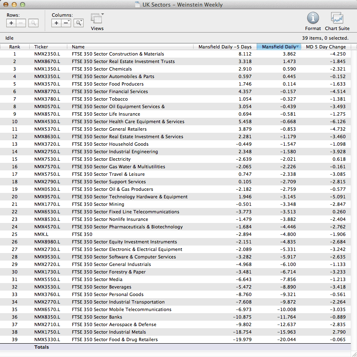The height and width of the screenshot is (357, 357).
Task: Open the Views menu
Action: (97, 21)
